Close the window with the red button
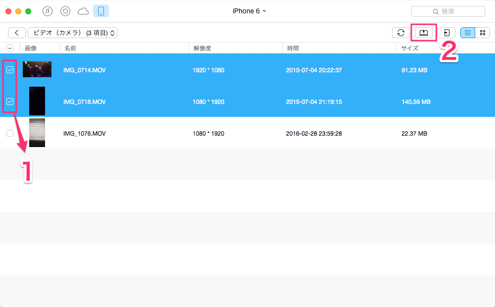The width and height of the screenshot is (495, 307). pyautogui.click(x=8, y=11)
